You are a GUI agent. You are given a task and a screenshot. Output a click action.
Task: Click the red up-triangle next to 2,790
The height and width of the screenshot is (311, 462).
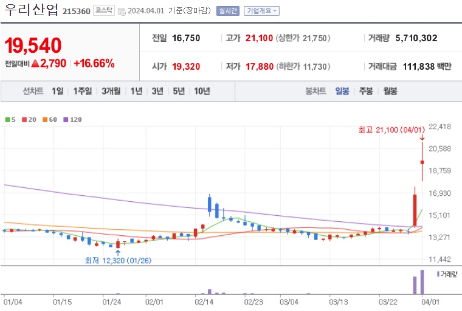(35, 63)
